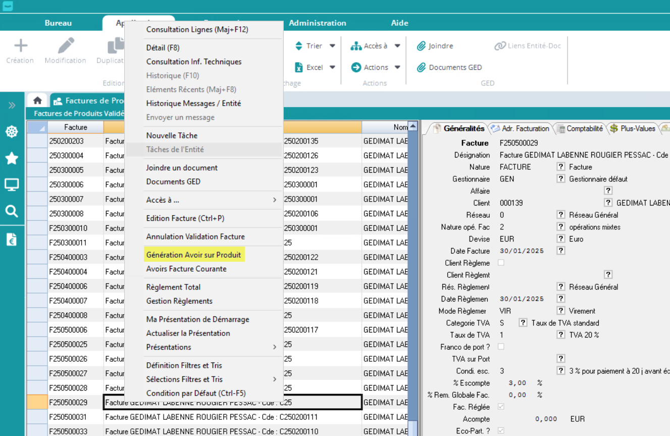The image size is (670, 436).
Task: Click Avoirs Facture Courante entry
Action: pyautogui.click(x=186, y=269)
